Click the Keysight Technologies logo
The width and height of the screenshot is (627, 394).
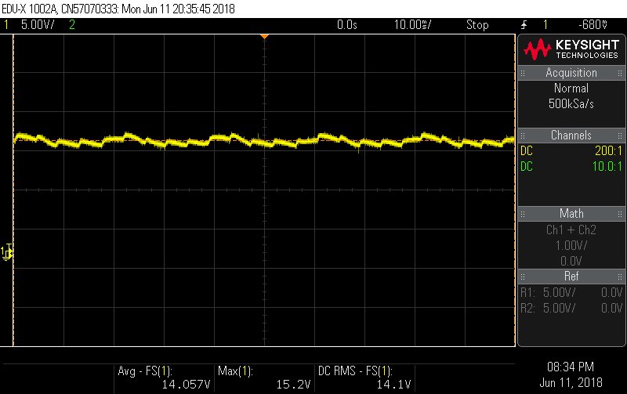[x=571, y=49]
